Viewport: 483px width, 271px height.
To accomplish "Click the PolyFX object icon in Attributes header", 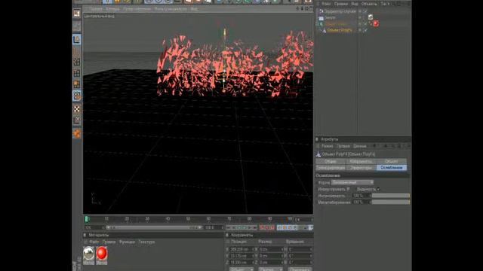I will pos(318,154).
